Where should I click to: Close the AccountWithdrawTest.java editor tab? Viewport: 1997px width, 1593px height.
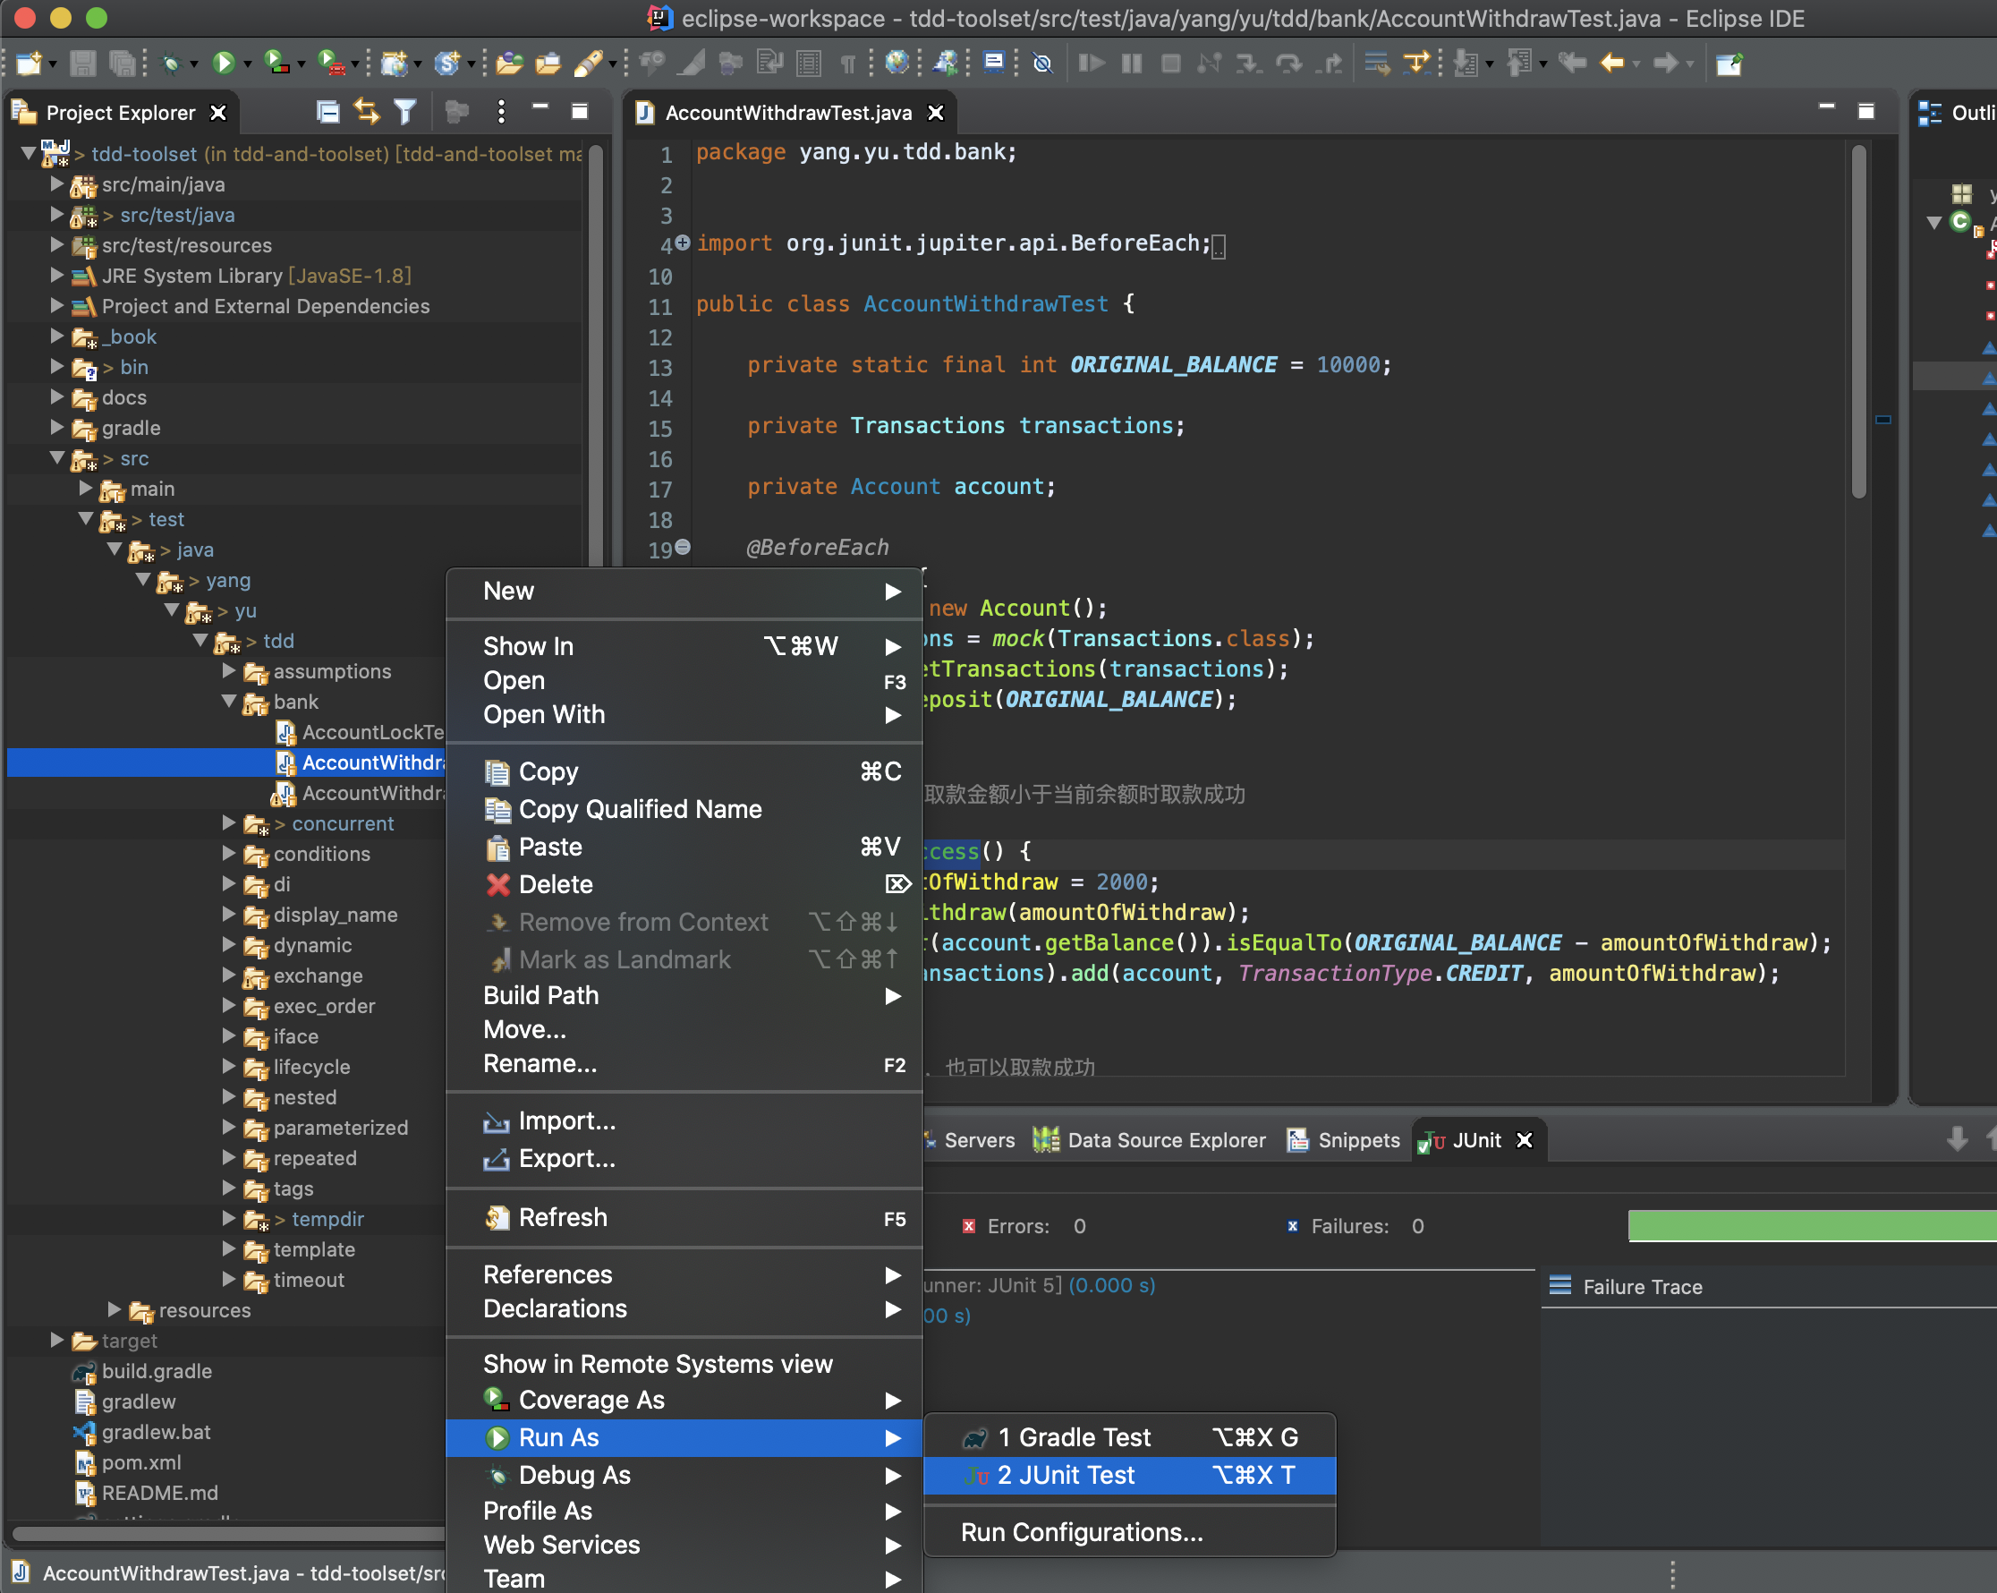click(x=937, y=112)
